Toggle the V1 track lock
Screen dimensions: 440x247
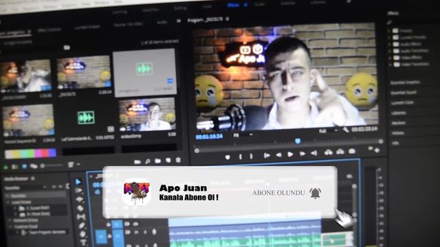pyautogui.click(x=109, y=224)
